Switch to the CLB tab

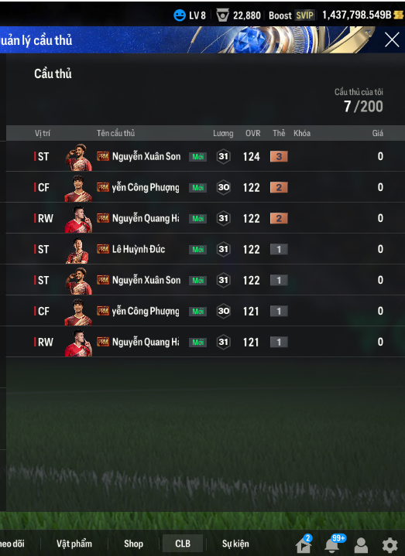coord(183,544)
